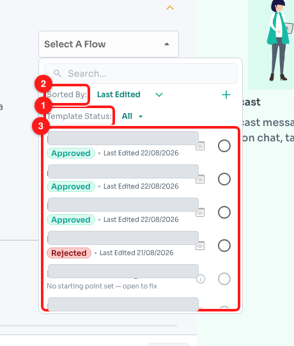Screen dimensions: 294x346
Task: Open the Last Edited sort dropdown
Action: click(130, 95)
